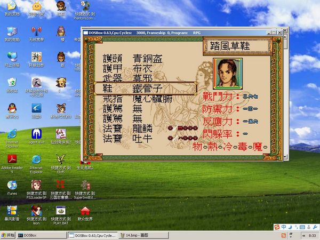320x240 pixels.
Task: Click the 防禦力 stat label
Action: [218, 109]
